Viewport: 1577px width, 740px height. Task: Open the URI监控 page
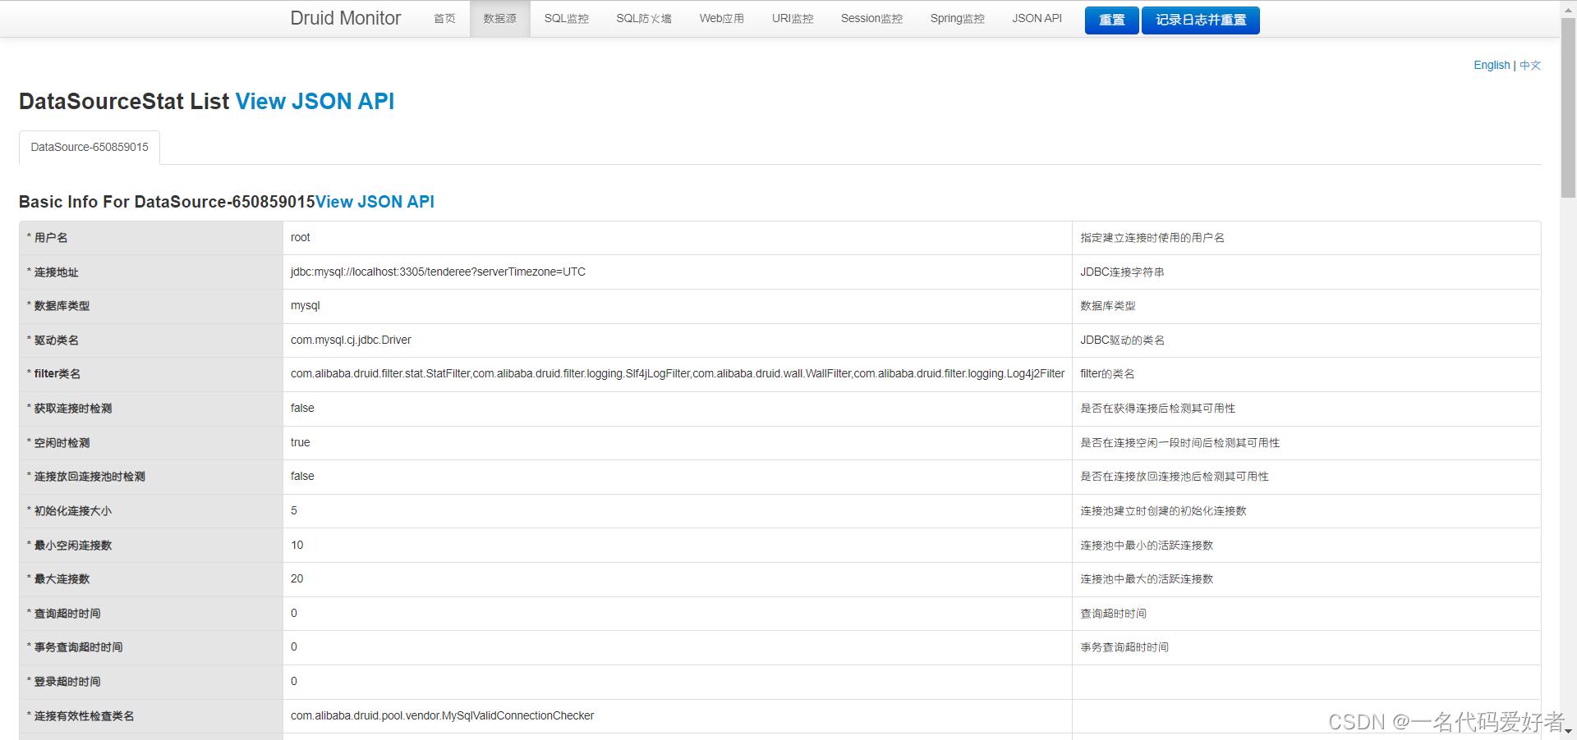click(x=792, y=18)
